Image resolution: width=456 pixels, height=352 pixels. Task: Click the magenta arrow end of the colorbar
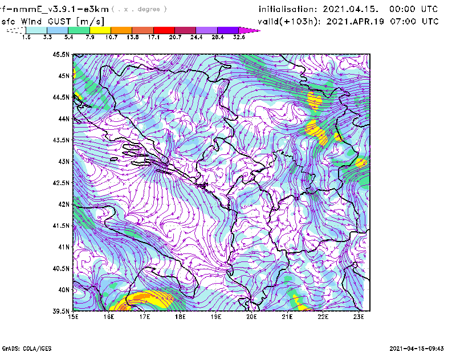tap(249, 30)
